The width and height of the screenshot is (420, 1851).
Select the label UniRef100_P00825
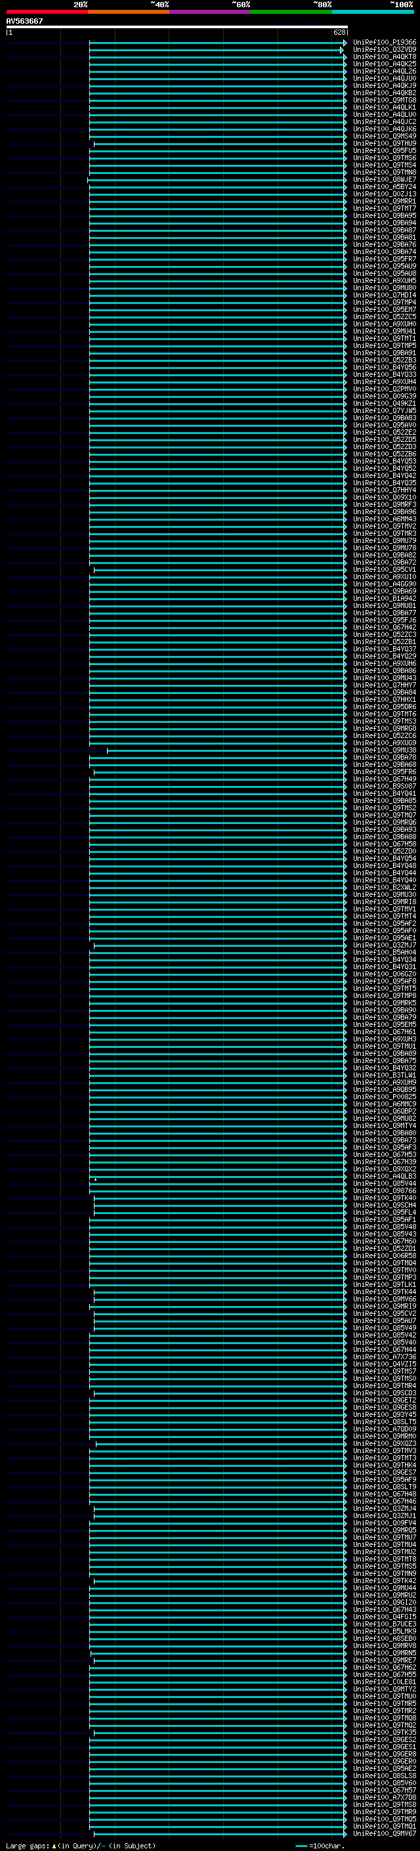tap(385, 1097)
